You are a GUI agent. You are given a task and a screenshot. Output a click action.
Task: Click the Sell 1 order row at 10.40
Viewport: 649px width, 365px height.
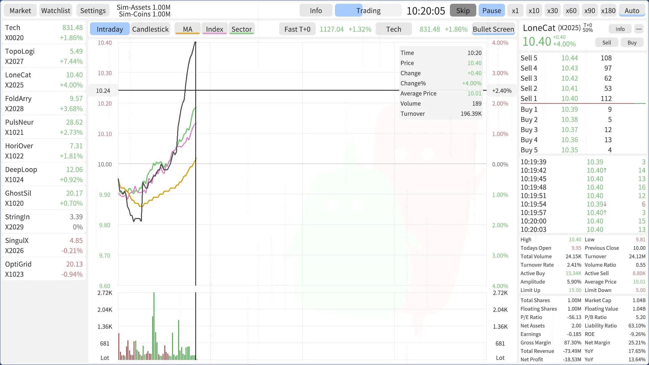coord(583,99)
